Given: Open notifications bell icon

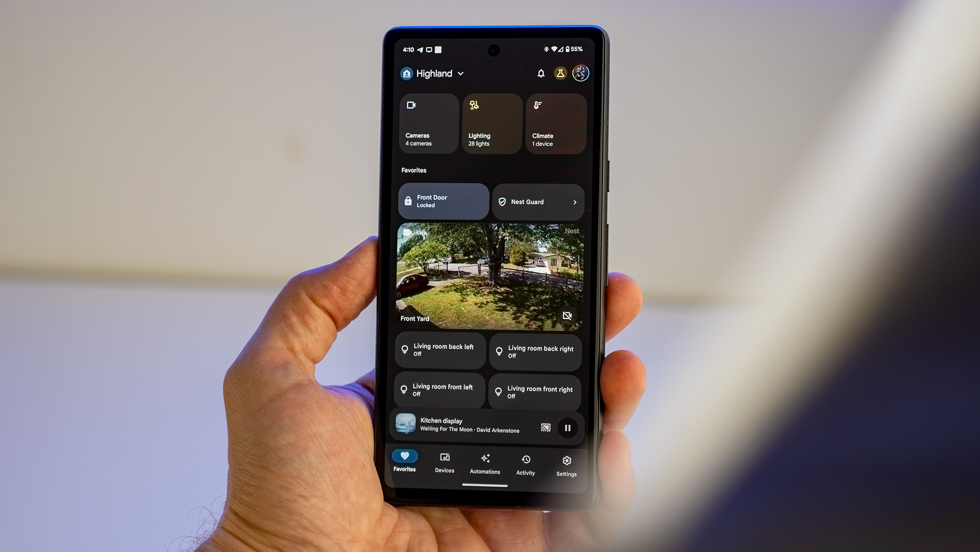Looking at the screenshot, I should pyautogui.click(x=540, y=73).
